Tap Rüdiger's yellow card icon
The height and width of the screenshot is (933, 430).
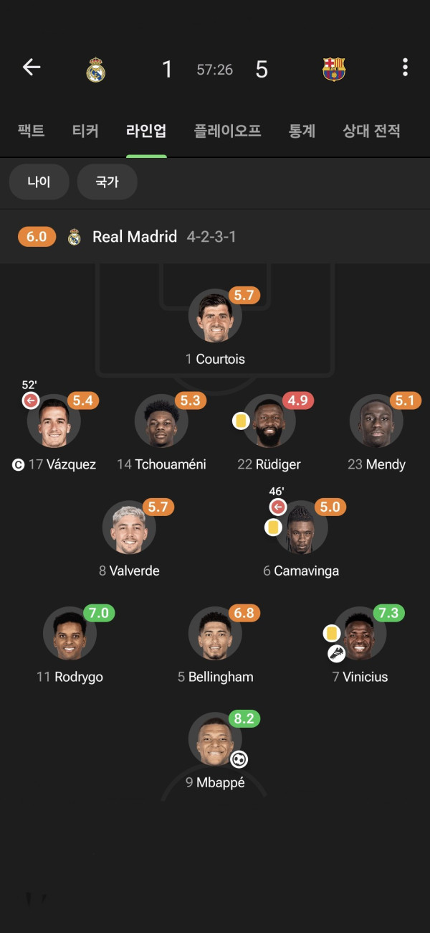pyautogui.click(x=241, y=421)
